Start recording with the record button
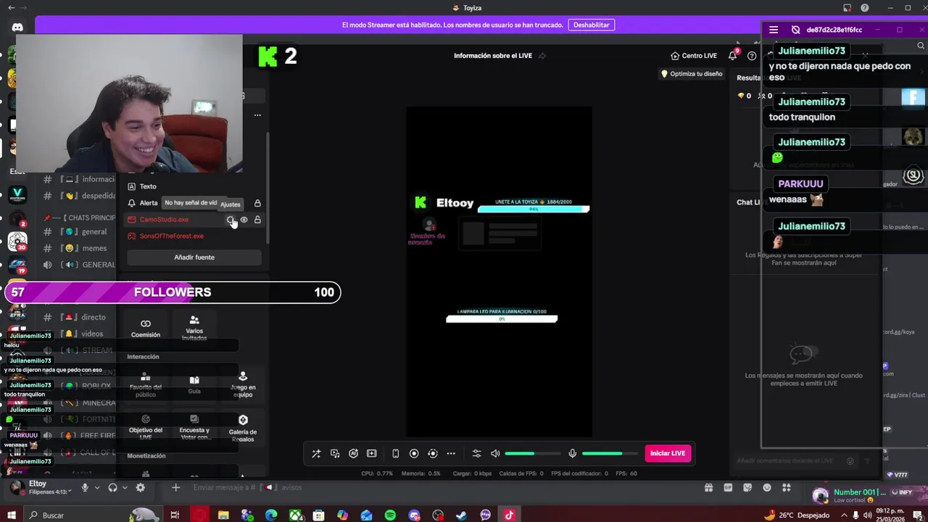Image resolution: width=928 pixels, height=522 pixels. [414, 454]
